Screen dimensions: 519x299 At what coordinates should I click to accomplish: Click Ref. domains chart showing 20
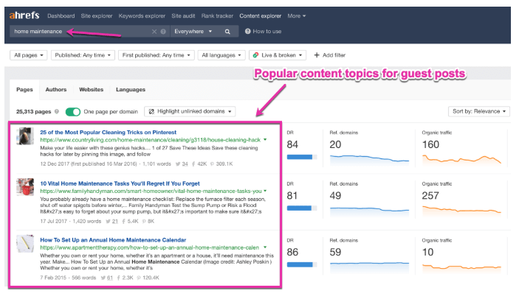click(369, 159)
